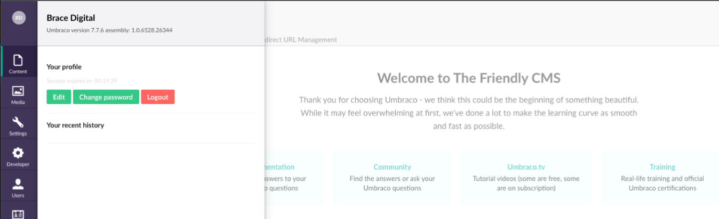Click the Logout button
This screenshot has height=219, width=719.
[158, 97]
